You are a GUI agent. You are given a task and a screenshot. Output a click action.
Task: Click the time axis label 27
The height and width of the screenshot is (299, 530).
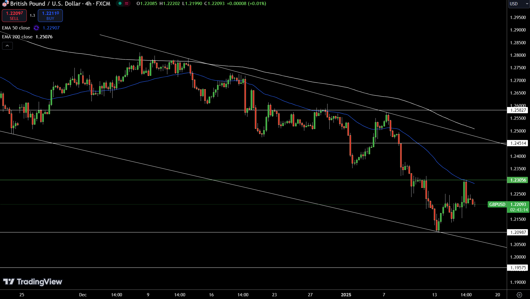click(310, 295)
